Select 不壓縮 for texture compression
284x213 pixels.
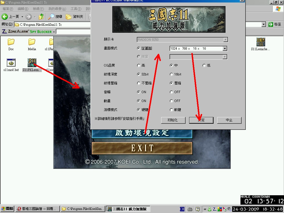[x=139, y=83]
